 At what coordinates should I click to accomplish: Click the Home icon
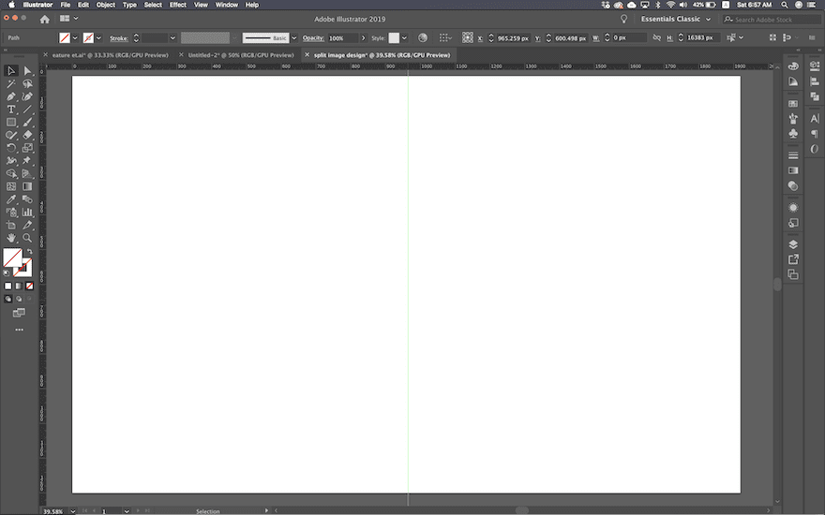click(44, 19)
